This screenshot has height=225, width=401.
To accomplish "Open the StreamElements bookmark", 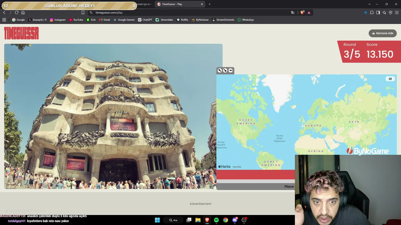I will click(223, 20).
